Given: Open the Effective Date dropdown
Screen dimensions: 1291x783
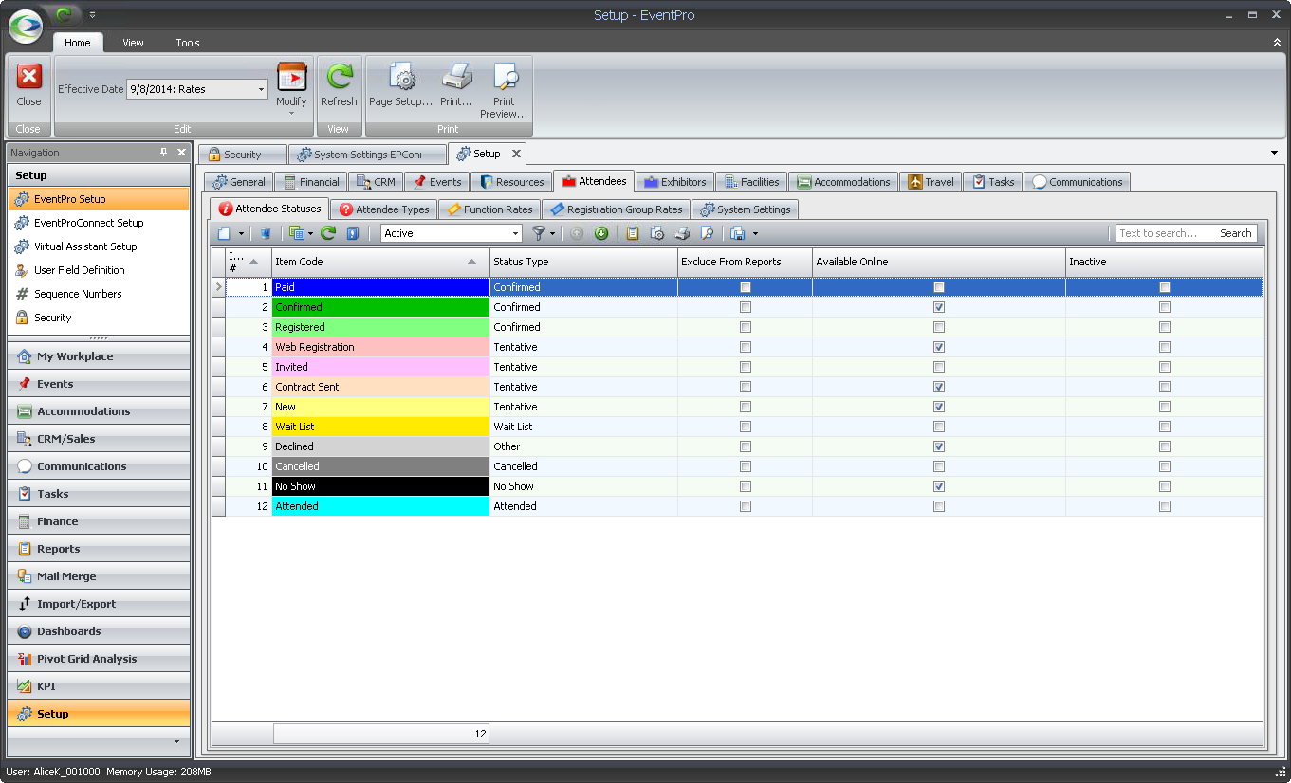Looking at the screenshot, I should 262,89.
